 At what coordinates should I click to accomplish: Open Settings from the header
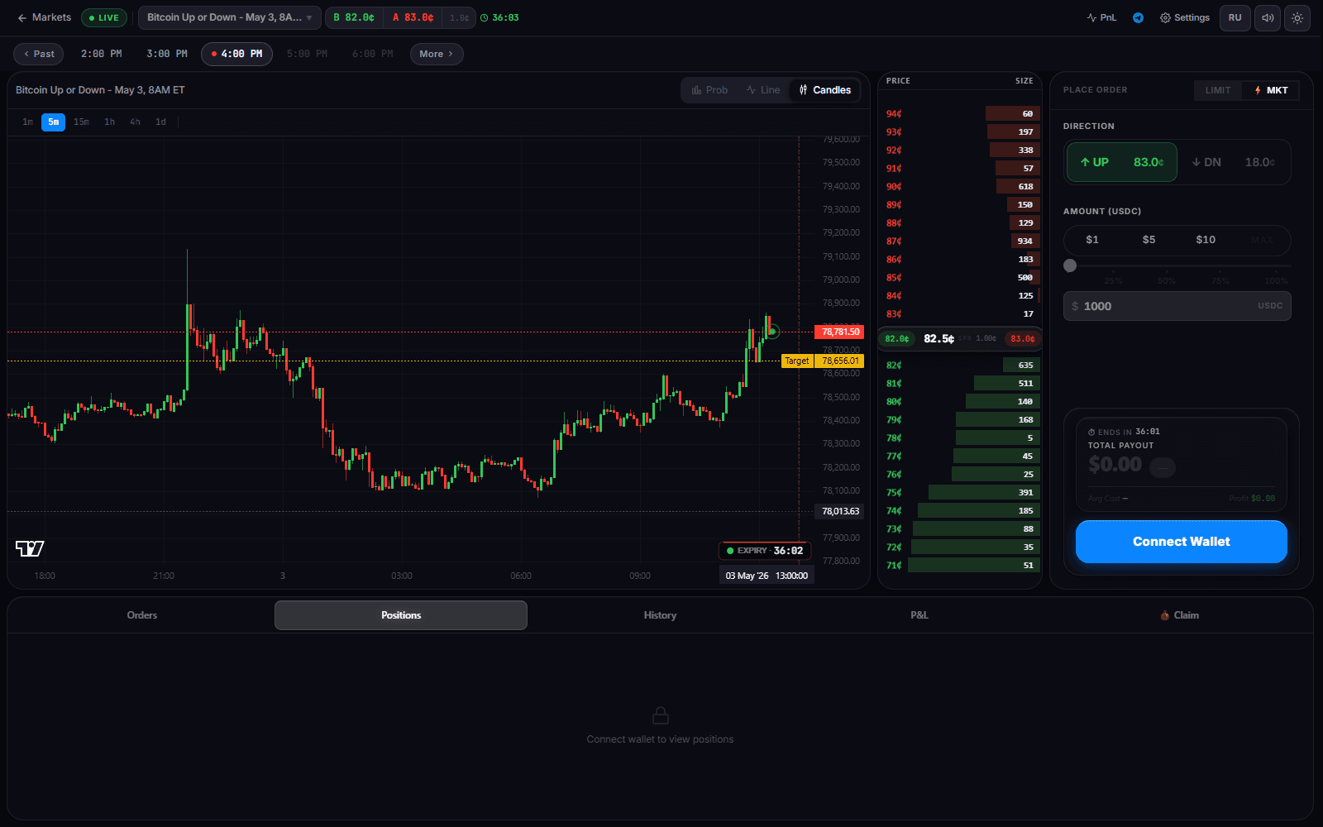tap(1185, 17)
